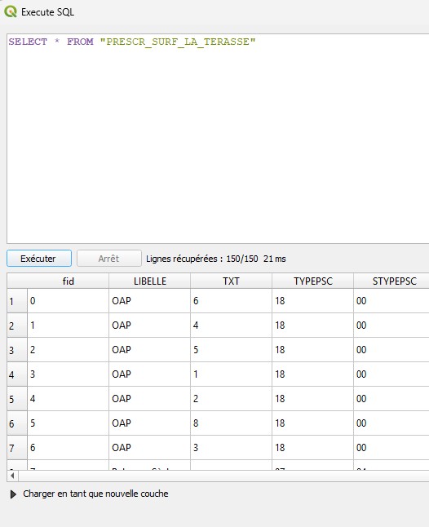Select row header number 4
Viewport: 429px width, 527px height.
[x=17, y=374]
